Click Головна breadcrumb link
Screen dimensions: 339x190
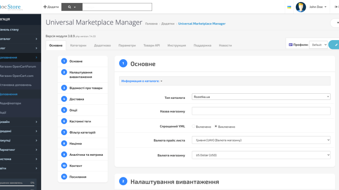tap(151, 24)
